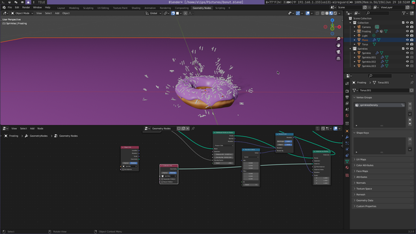Open the Tool properties tab icon

[x=347, y=84]
